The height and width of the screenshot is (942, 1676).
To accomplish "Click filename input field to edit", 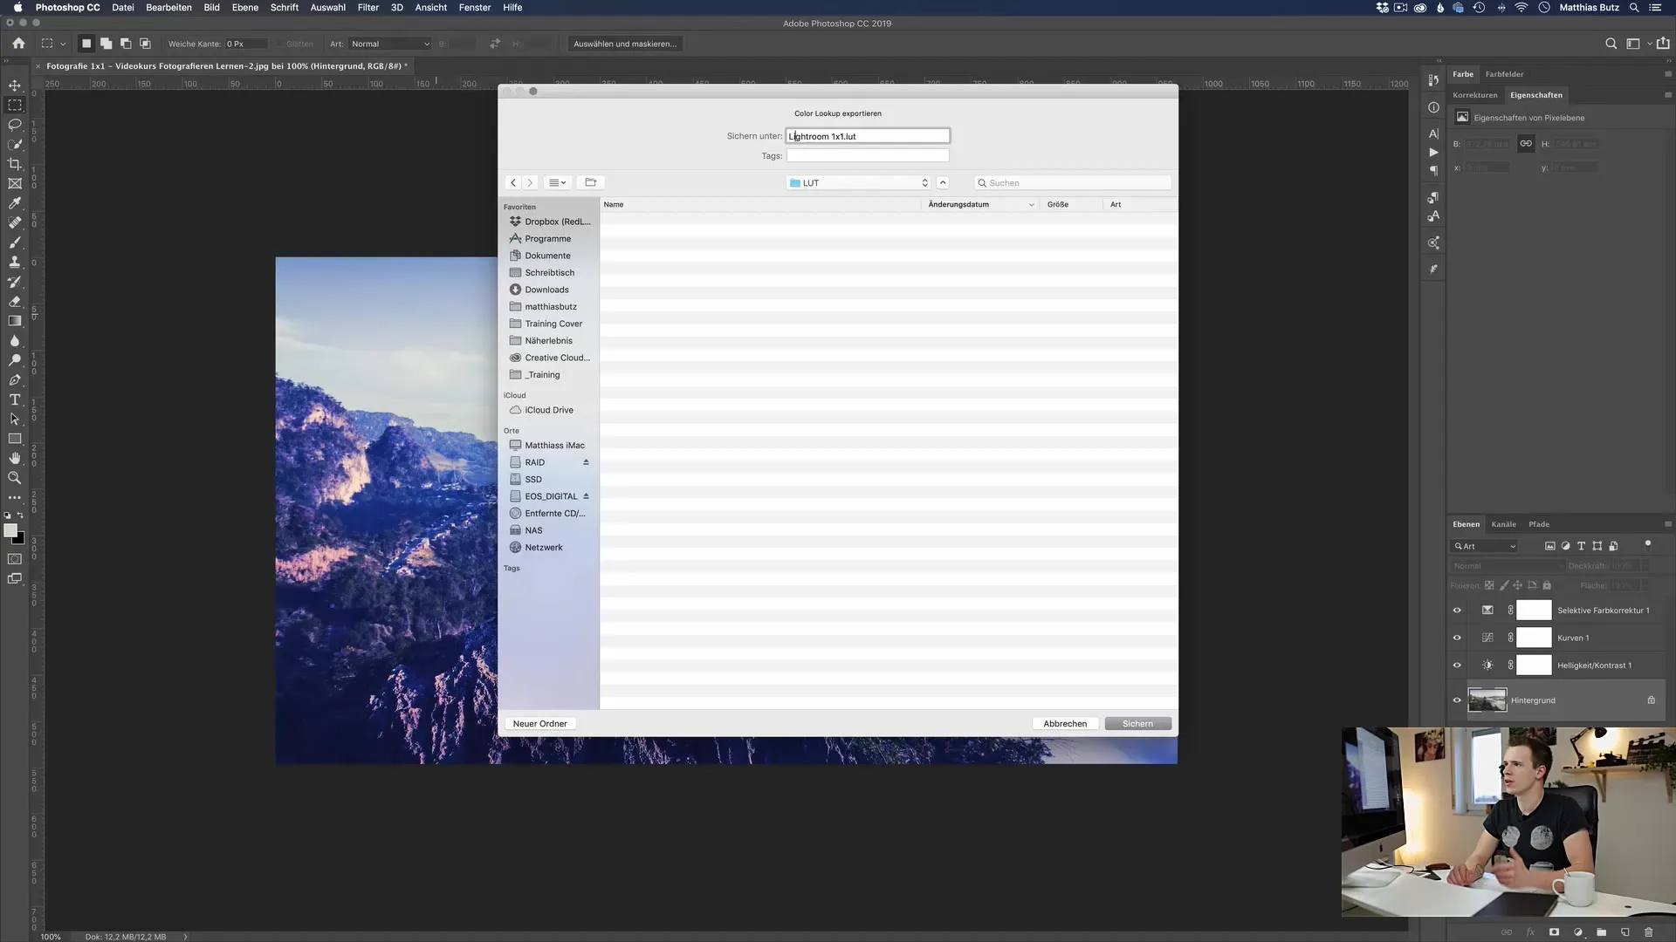I will tap(868, 134).
